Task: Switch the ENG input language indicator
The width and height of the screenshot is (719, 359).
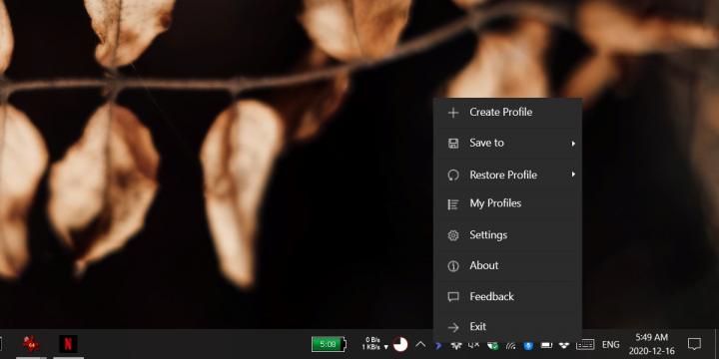Action: click(x=610, y=345)
